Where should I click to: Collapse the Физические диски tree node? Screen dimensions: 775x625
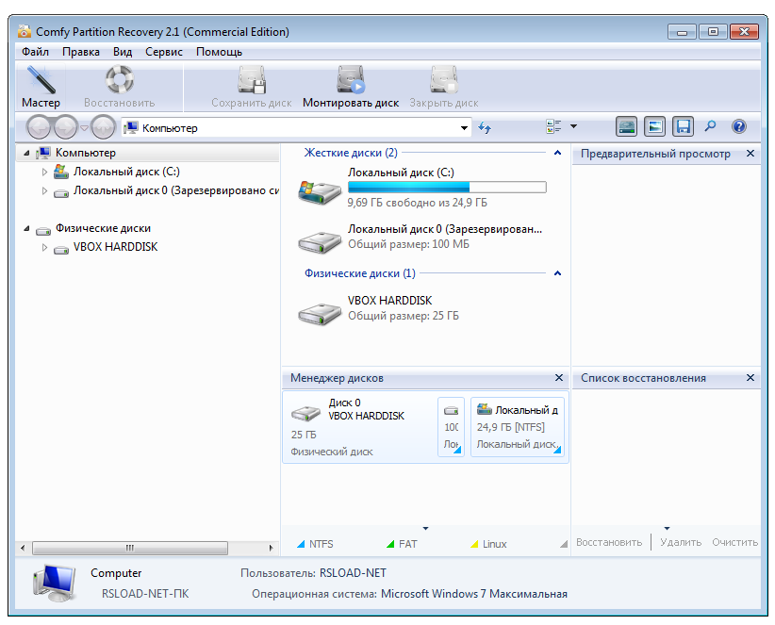pyautogui.click(x=26, y=229)
